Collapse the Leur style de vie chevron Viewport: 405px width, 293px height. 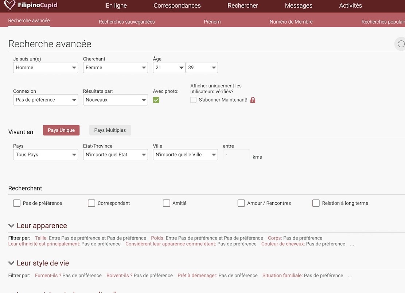pyautogui.click(x=11, y=263)
